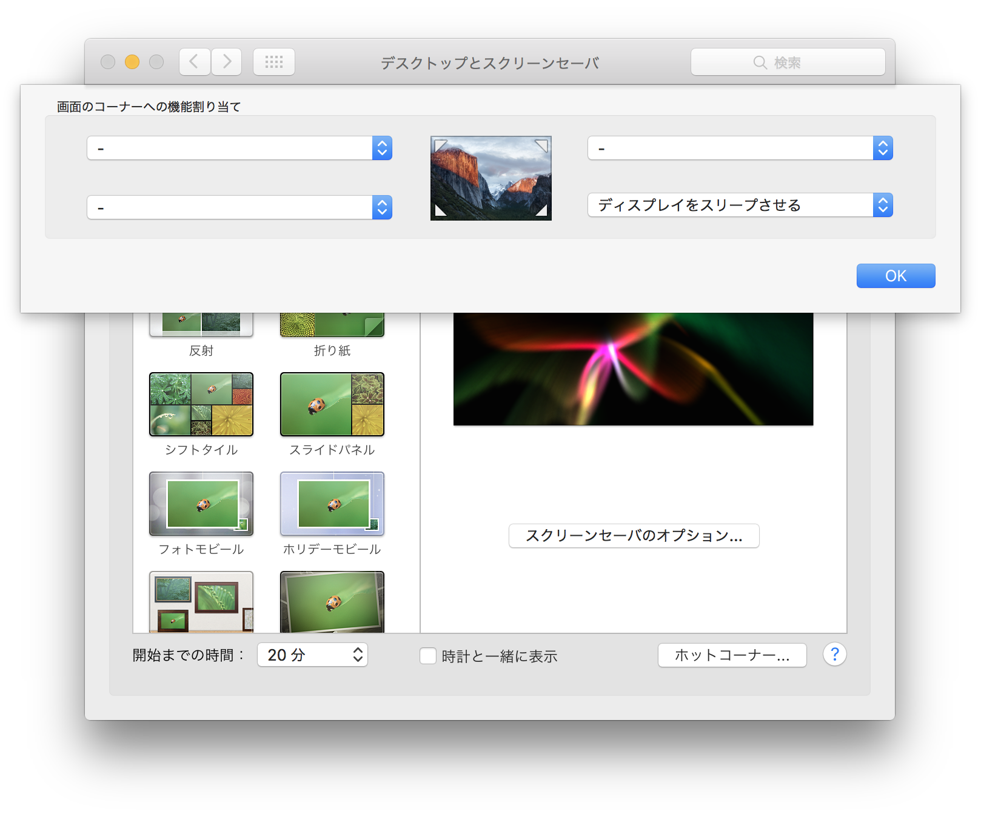Select the シフトタイル screen saver thumbnail
The height and width of the screenshot is (817, 981).
[201, 404]
